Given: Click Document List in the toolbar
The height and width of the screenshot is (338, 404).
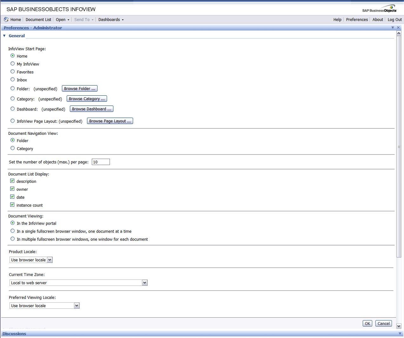Looking at the screenshot, I should [38, 20].
